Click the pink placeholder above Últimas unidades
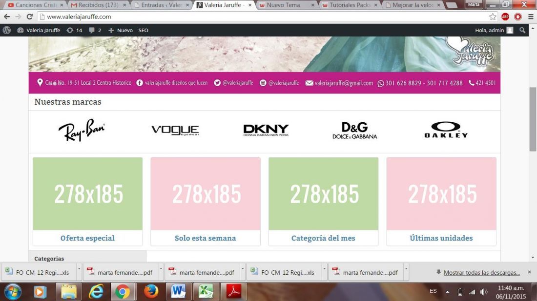 (x=441, y=193)
